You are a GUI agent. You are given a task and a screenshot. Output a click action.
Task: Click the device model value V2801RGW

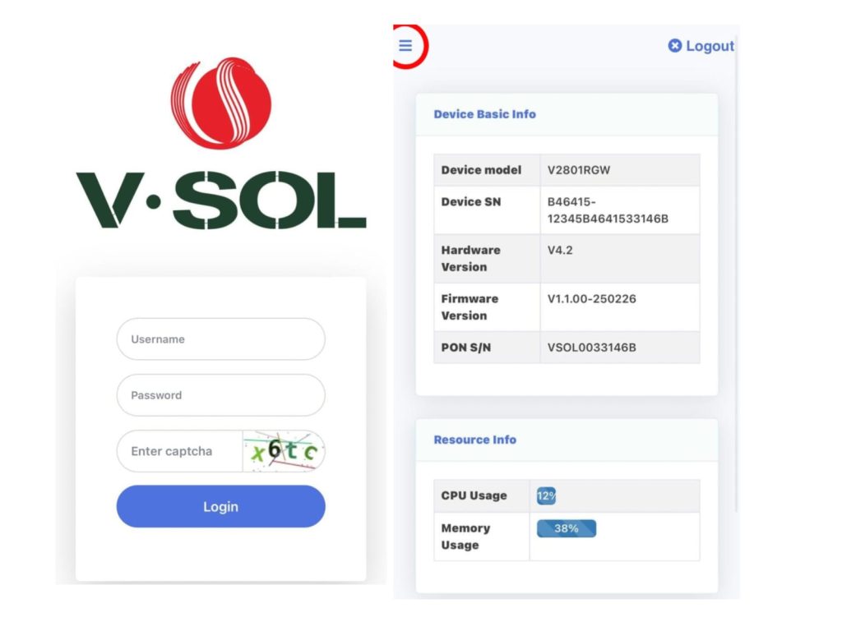[579, 170]
